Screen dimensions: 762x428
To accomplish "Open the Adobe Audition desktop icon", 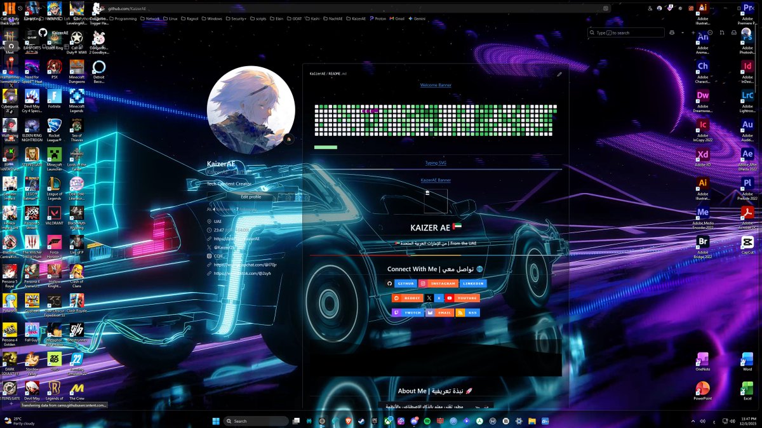I will tap(747, 129).
